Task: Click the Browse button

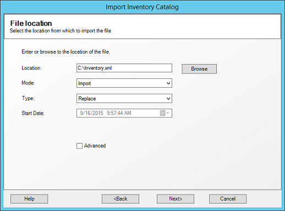Action: tap(199, 69)
